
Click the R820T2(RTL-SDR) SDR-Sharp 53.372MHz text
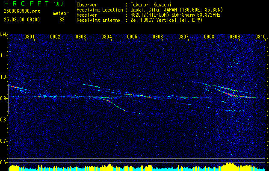175,15
